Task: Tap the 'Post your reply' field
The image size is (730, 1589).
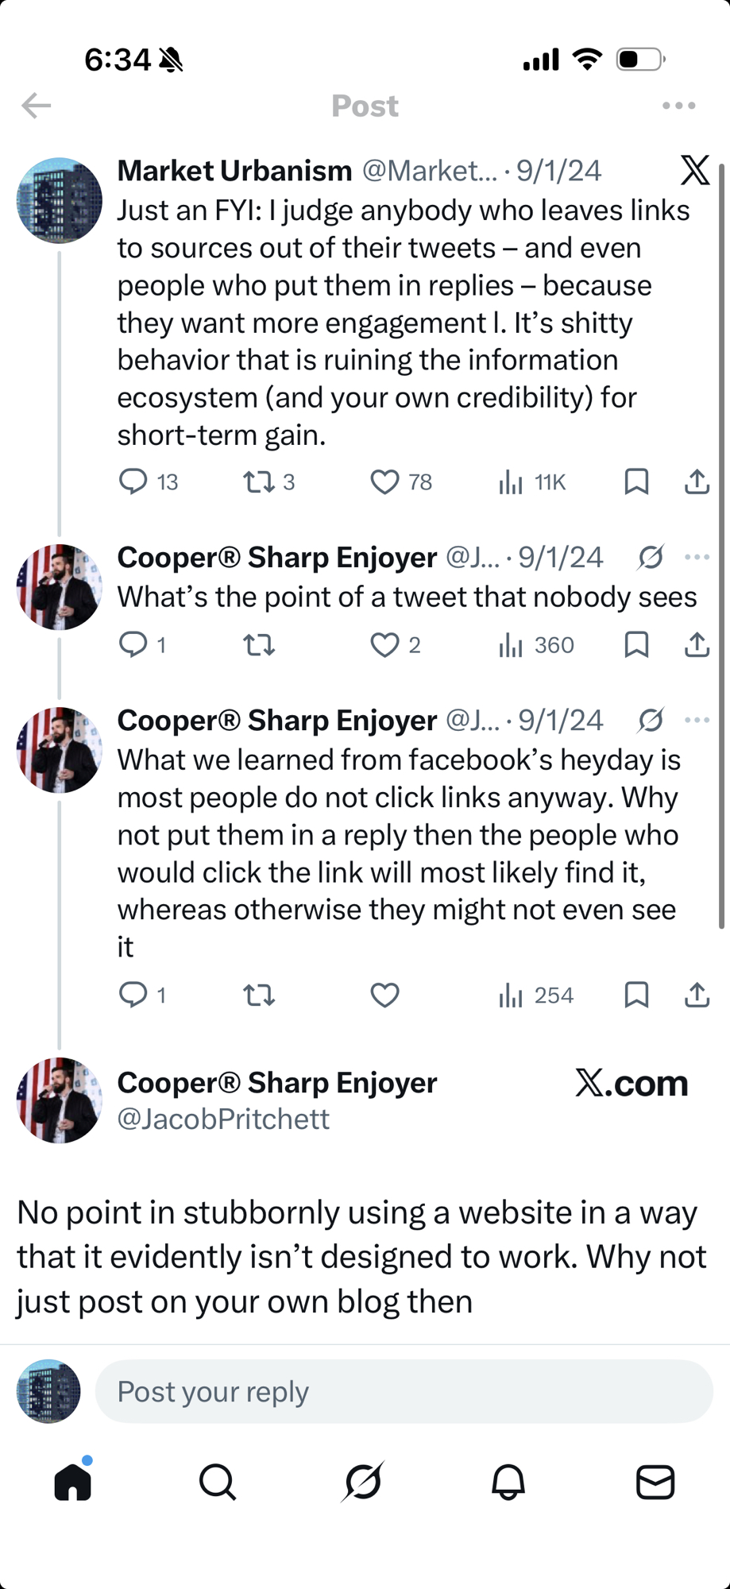Action: tap(404, 1391)
